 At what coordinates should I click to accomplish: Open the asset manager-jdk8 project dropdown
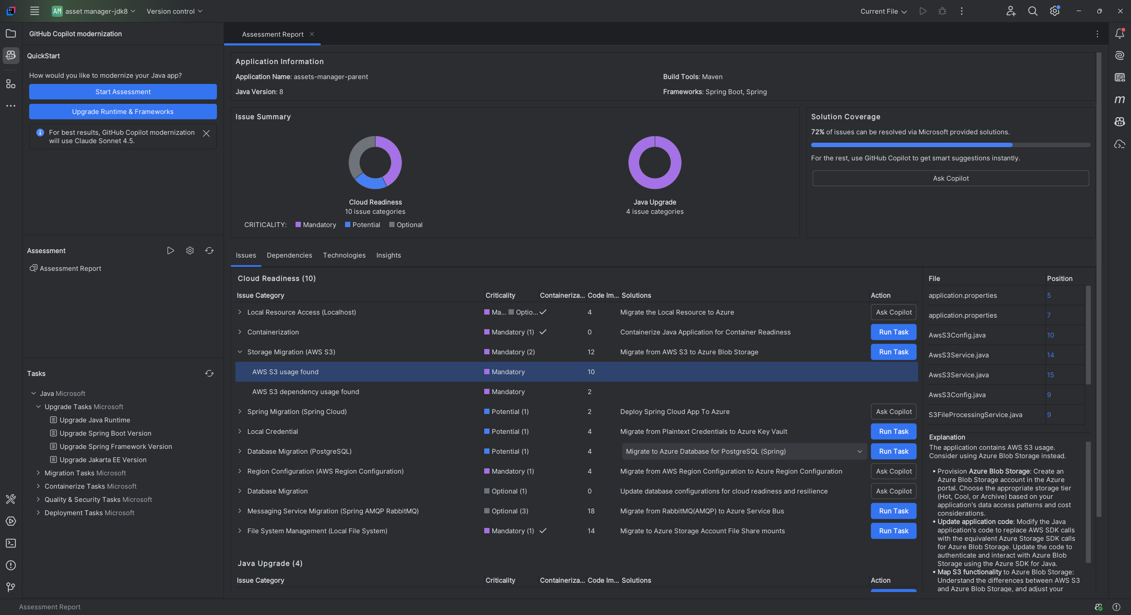pos(94,11)
